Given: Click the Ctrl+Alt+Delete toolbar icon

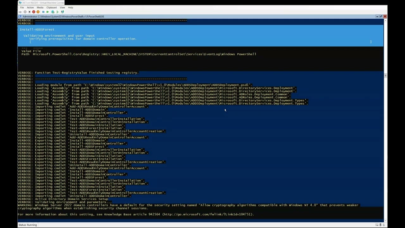Looking at the screenshot, I should (x=20, y=12).
